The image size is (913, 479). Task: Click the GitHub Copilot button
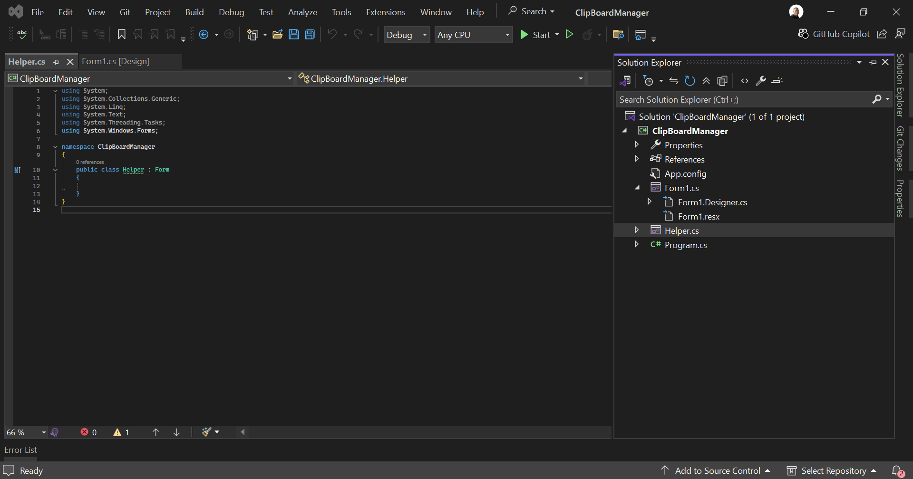tap(834, 34)
